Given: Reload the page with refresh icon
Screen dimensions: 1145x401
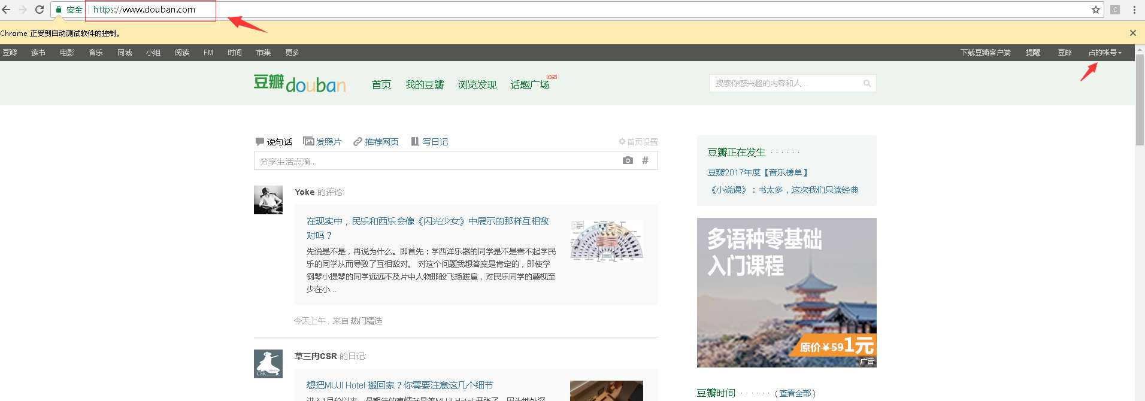Looking at the screenshot, I should click(x=40, y=10).
